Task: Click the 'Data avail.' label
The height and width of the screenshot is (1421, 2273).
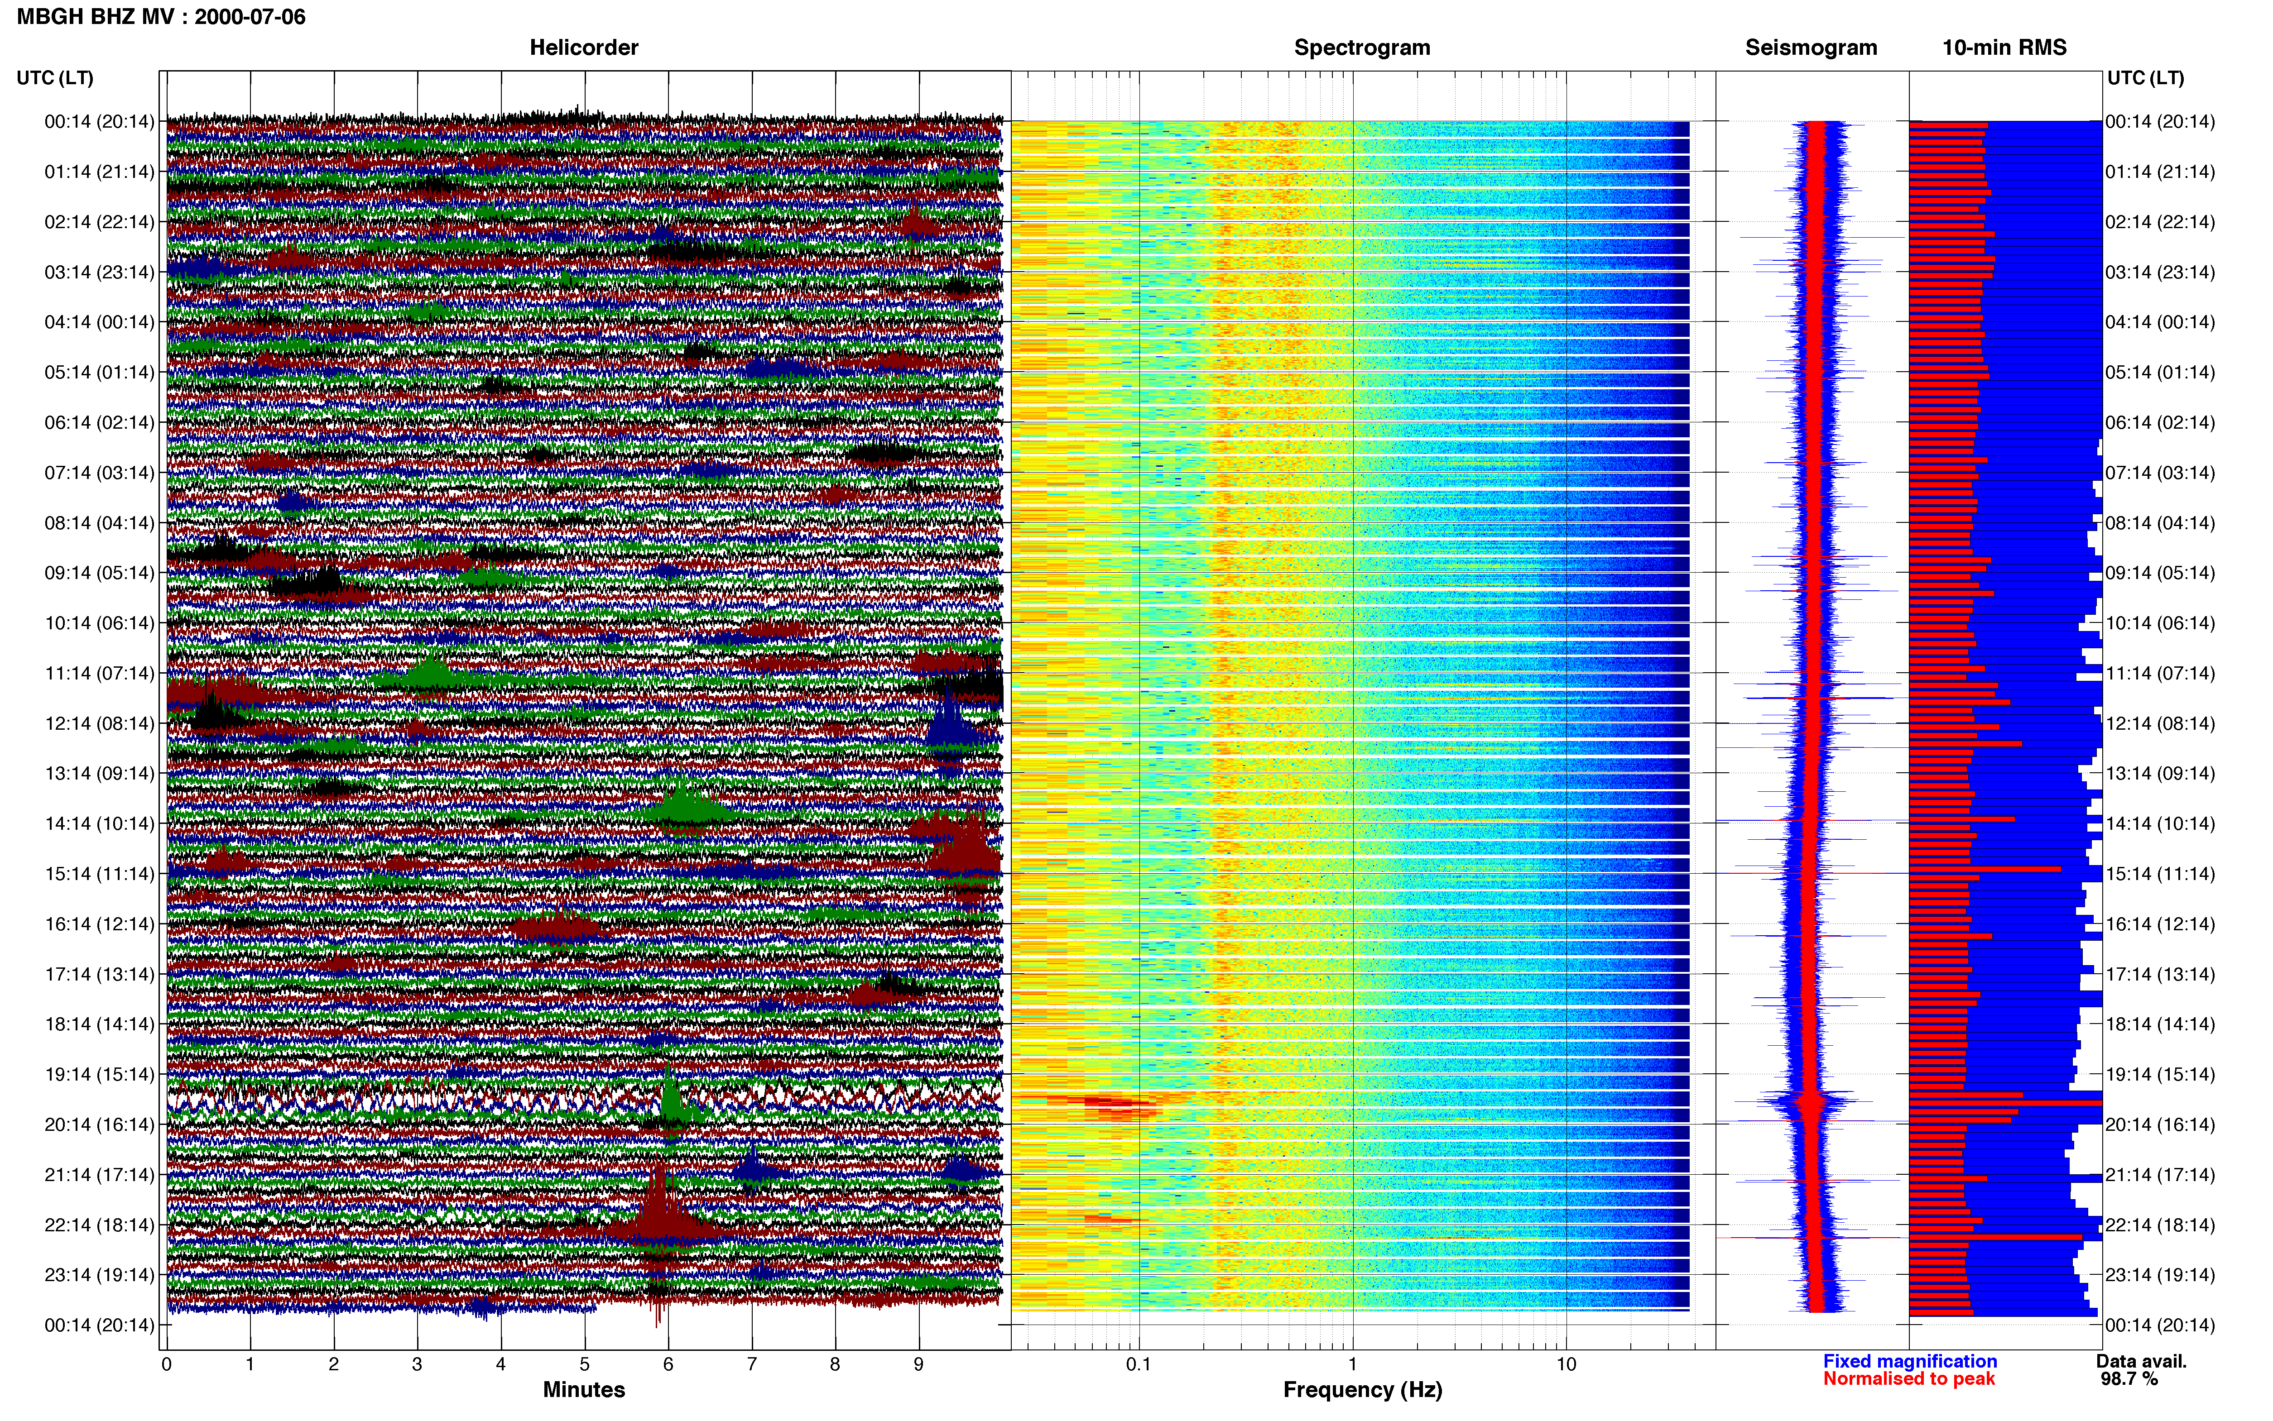Action: click(2141, 1361)
